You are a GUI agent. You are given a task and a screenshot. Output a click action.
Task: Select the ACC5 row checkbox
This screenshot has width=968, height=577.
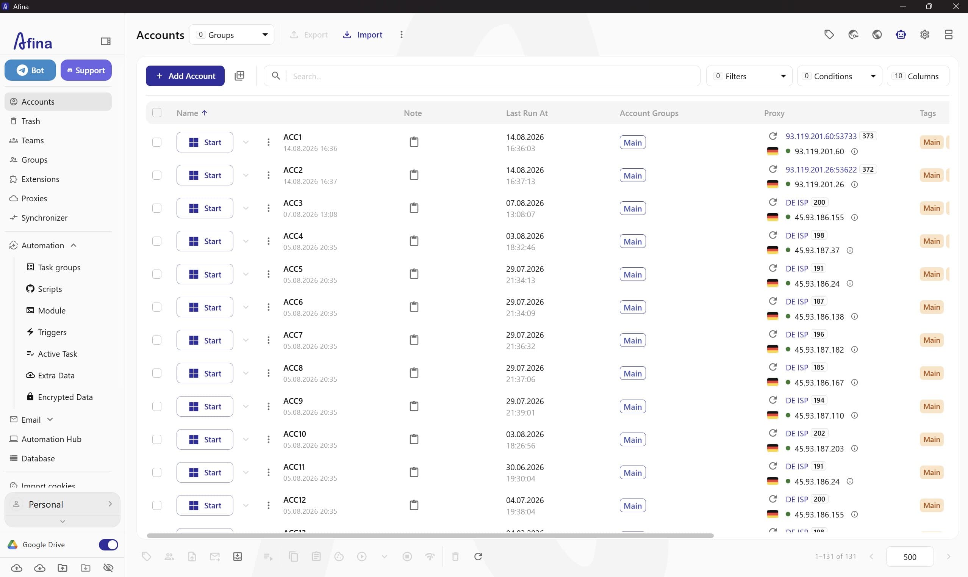[156, 274]
